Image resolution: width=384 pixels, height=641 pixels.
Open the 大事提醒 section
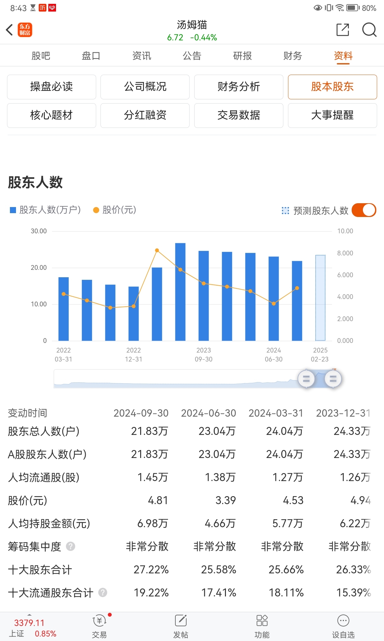coord(332,115)
